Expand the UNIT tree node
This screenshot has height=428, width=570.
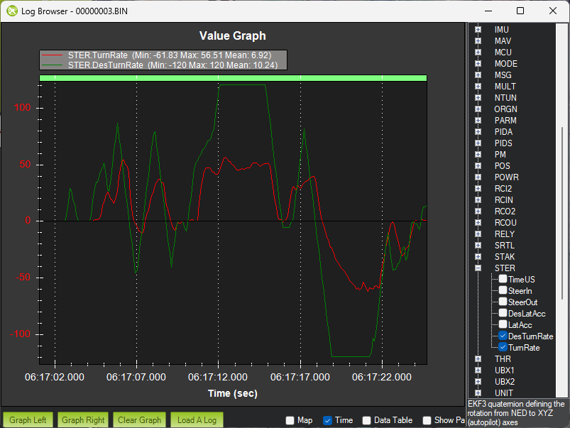[x=478, y=393]
